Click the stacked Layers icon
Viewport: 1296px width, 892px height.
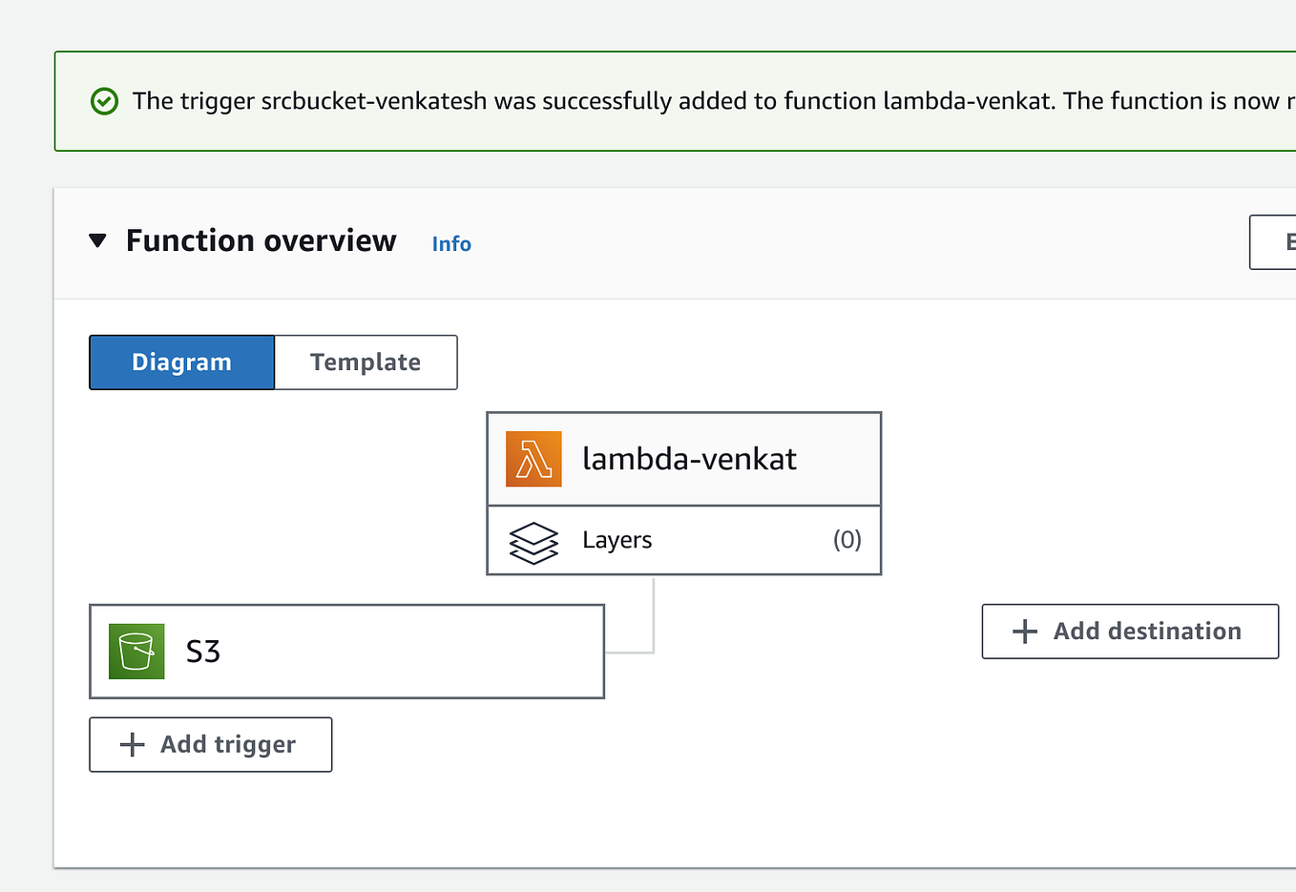pos(533,542)
